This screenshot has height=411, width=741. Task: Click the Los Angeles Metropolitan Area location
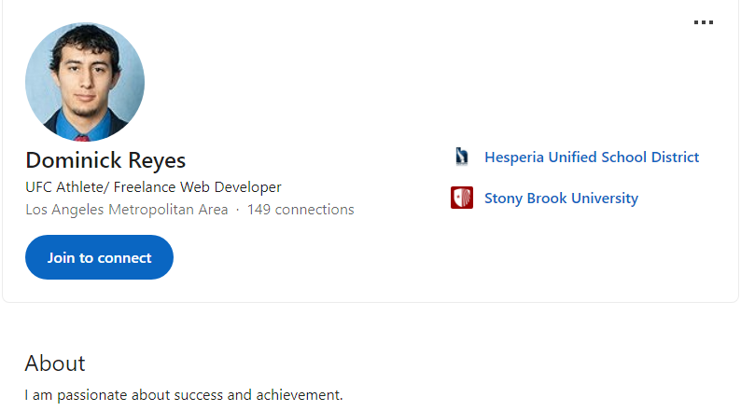(x=127, y=210)
